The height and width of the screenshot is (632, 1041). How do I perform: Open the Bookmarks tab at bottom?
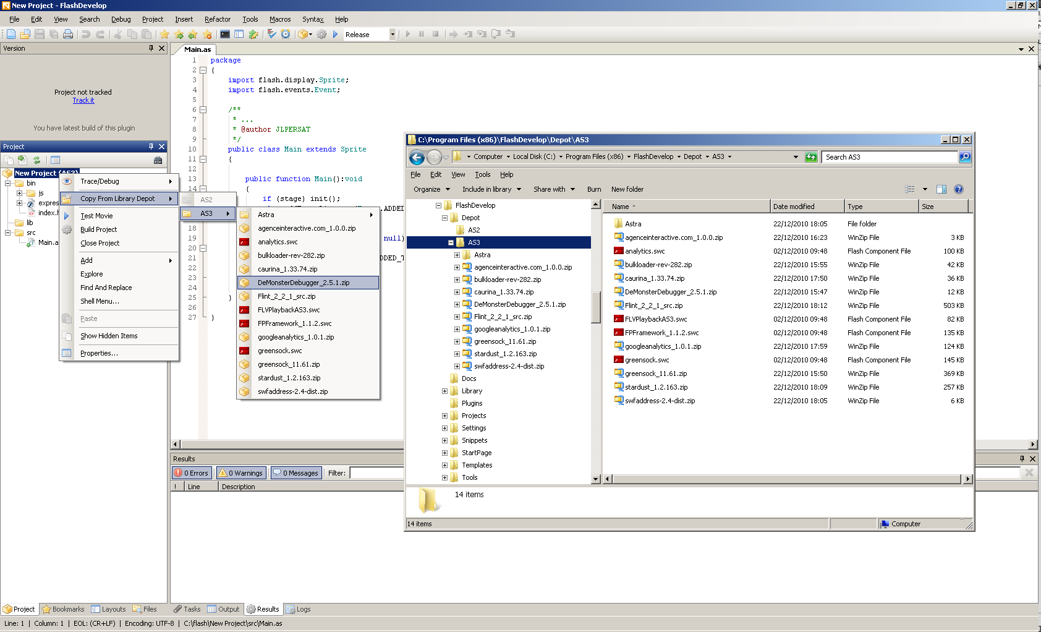click(63, 609)
